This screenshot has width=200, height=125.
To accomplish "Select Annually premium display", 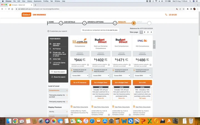I will point(58,116).
